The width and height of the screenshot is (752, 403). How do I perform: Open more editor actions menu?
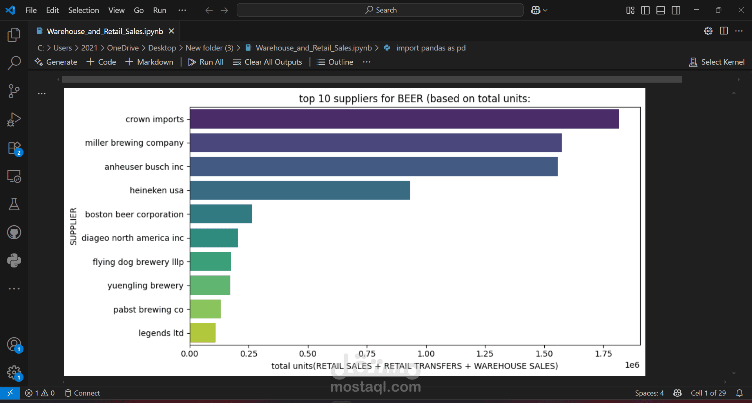739,31
